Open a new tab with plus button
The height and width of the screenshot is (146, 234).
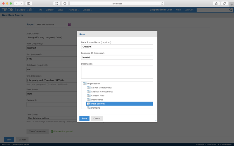coord(232,5)
